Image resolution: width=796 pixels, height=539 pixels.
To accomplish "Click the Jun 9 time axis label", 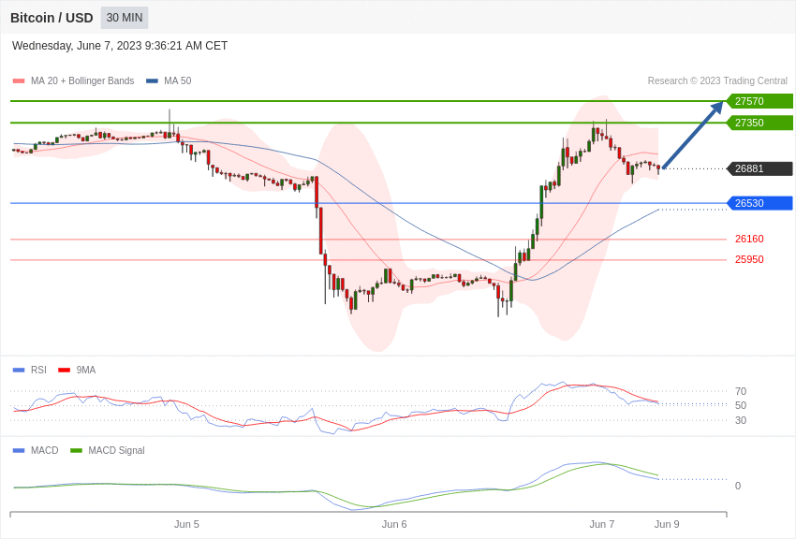I will (667, 524).
